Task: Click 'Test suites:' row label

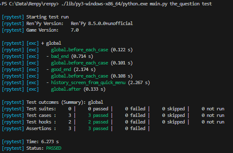Action: pyautogui.click(x=41, y=109)
